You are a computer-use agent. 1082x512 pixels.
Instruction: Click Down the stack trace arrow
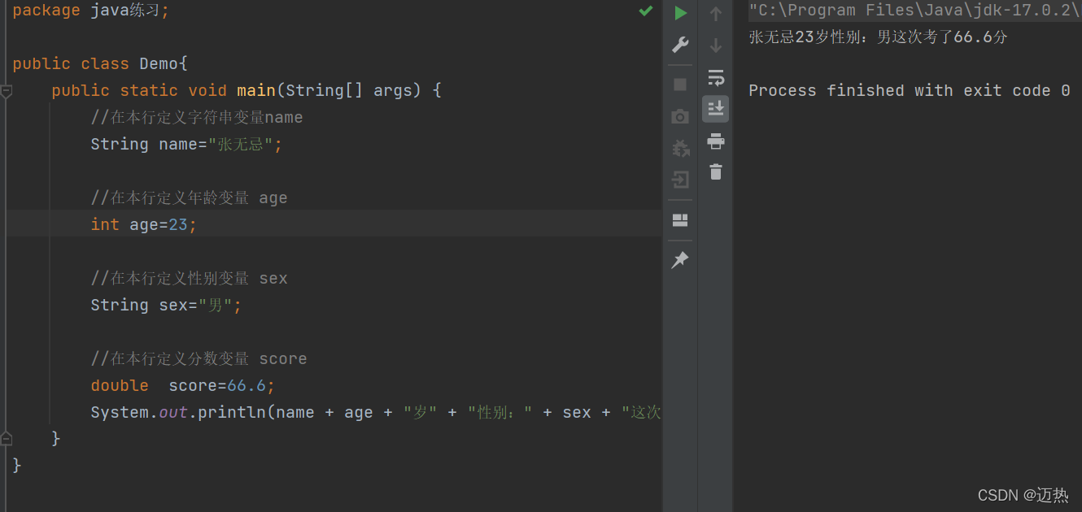pyautogui.click(x=716, y=46)
